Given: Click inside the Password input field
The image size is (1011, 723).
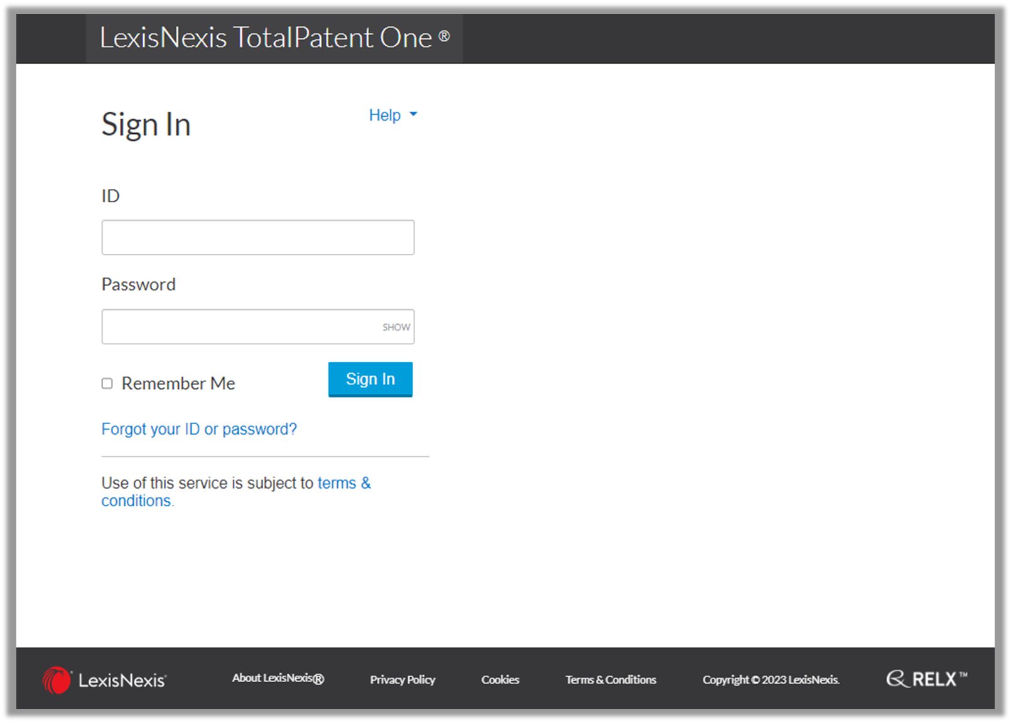Looking at the screenshot, I should click(239, 327).
